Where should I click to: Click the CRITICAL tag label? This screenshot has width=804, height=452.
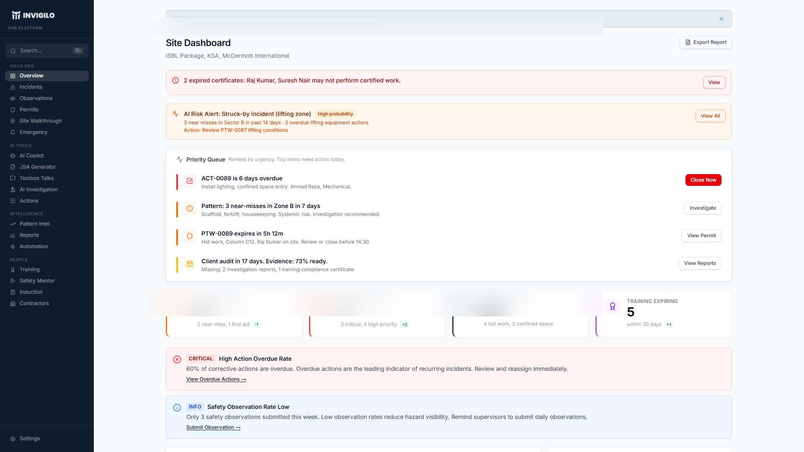tap(201, 359)
